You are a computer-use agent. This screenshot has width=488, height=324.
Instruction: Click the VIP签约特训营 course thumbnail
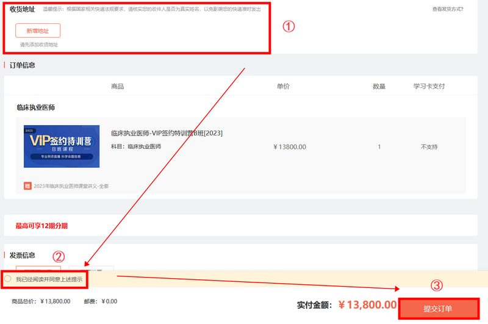pyautogui.click(x=62, y=146)
